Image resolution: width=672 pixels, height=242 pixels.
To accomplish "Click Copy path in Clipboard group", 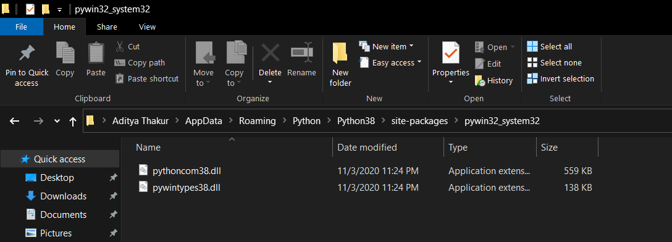I will pyautogui.click(x=140, y=62).
